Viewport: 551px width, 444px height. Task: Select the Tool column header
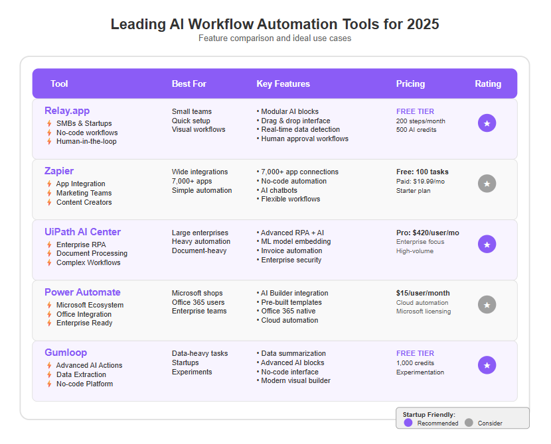pyautogui.click(x=59, y=83)
